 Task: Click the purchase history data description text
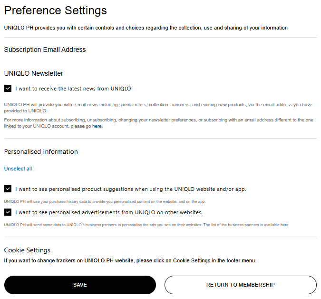pos(105,201)
